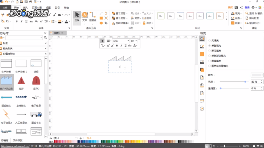Select the Picture or texture fill option
Viewport: 264px width, 148px height.
tap(210, 66)
